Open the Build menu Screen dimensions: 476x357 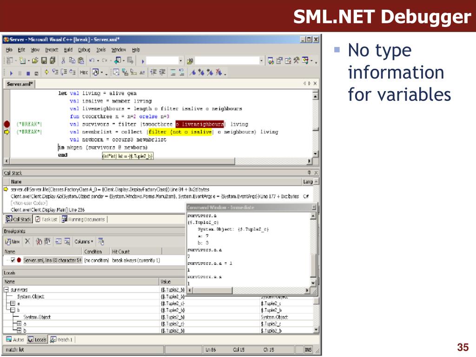click(x=68, y=50)
